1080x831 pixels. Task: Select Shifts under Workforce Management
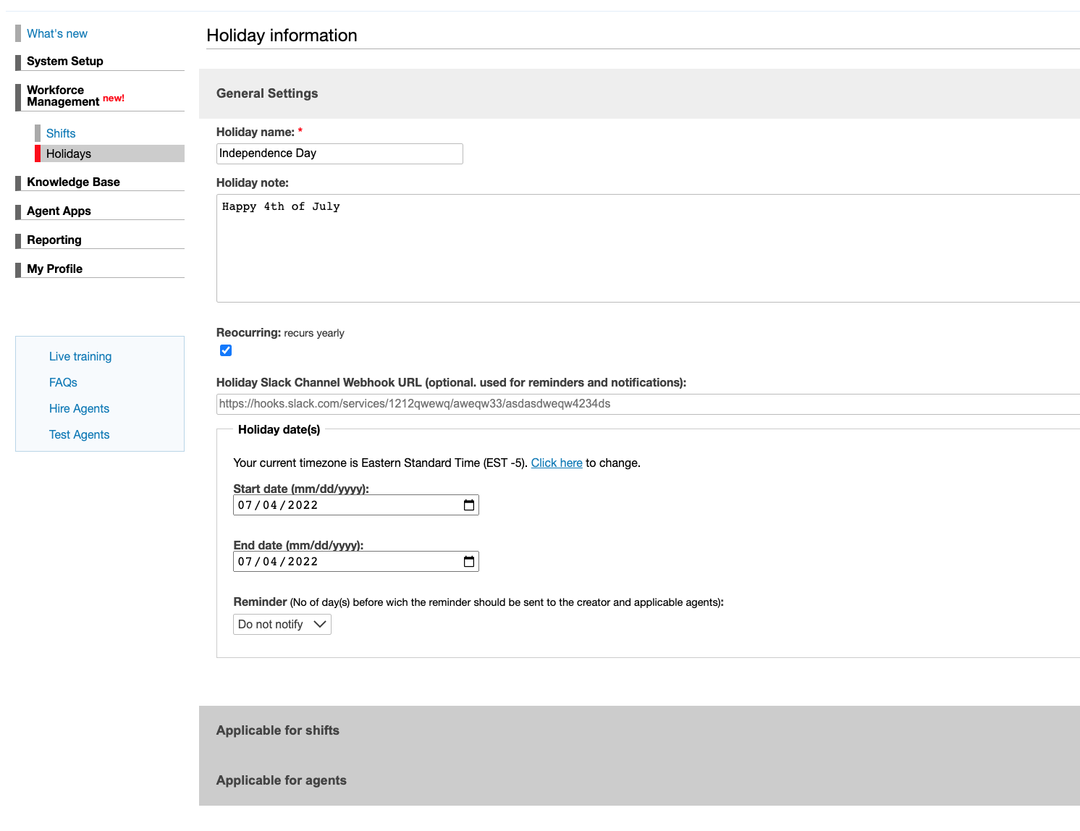point(60,133)
